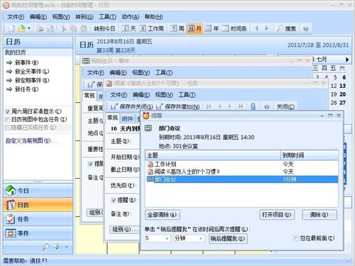Select date 13 in the mini calendar
Image resolution: width=355 pixels, height=266 pixels.
[342, 86]
